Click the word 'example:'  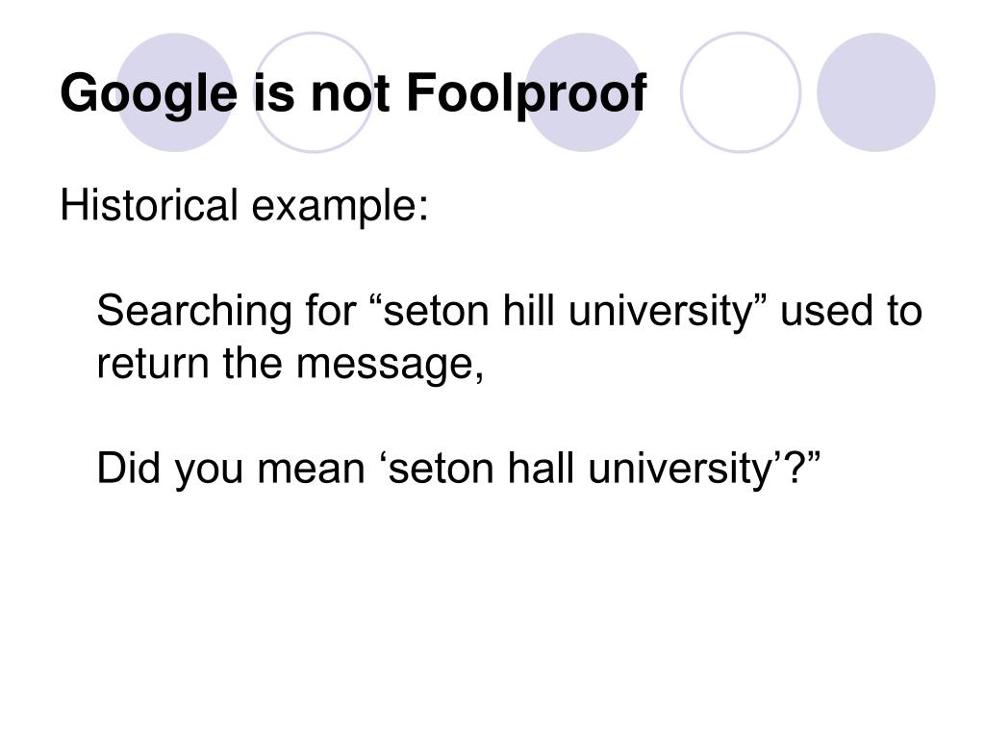[x=340, y=206]
